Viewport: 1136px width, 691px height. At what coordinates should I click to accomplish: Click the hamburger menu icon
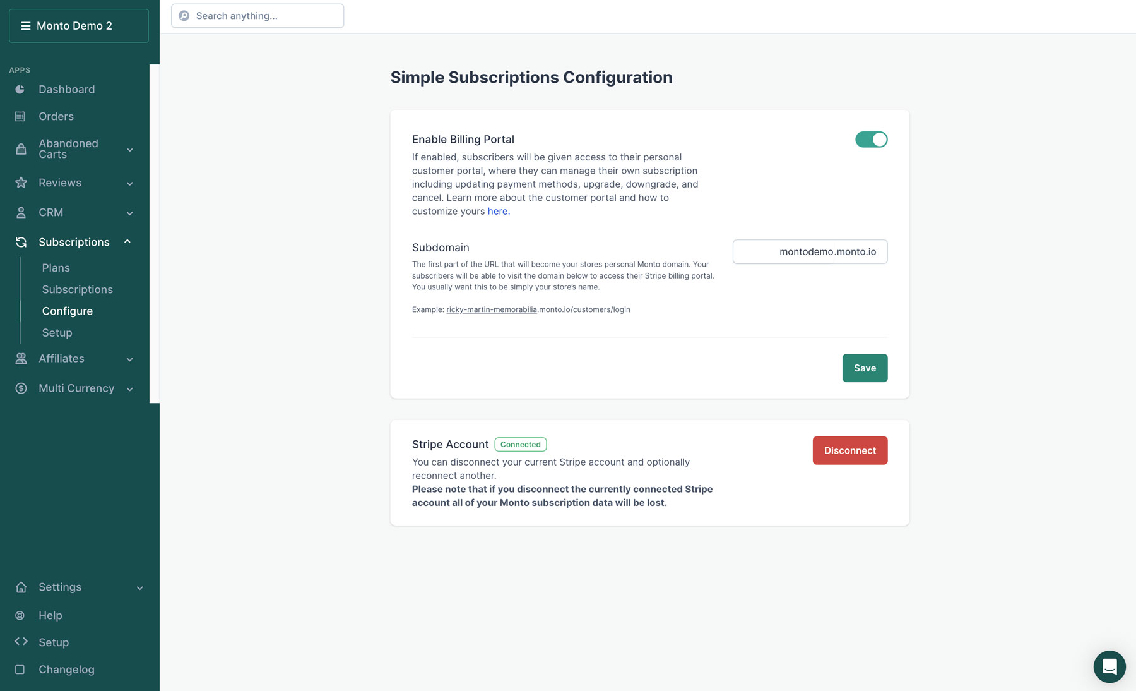click(26, 26)
